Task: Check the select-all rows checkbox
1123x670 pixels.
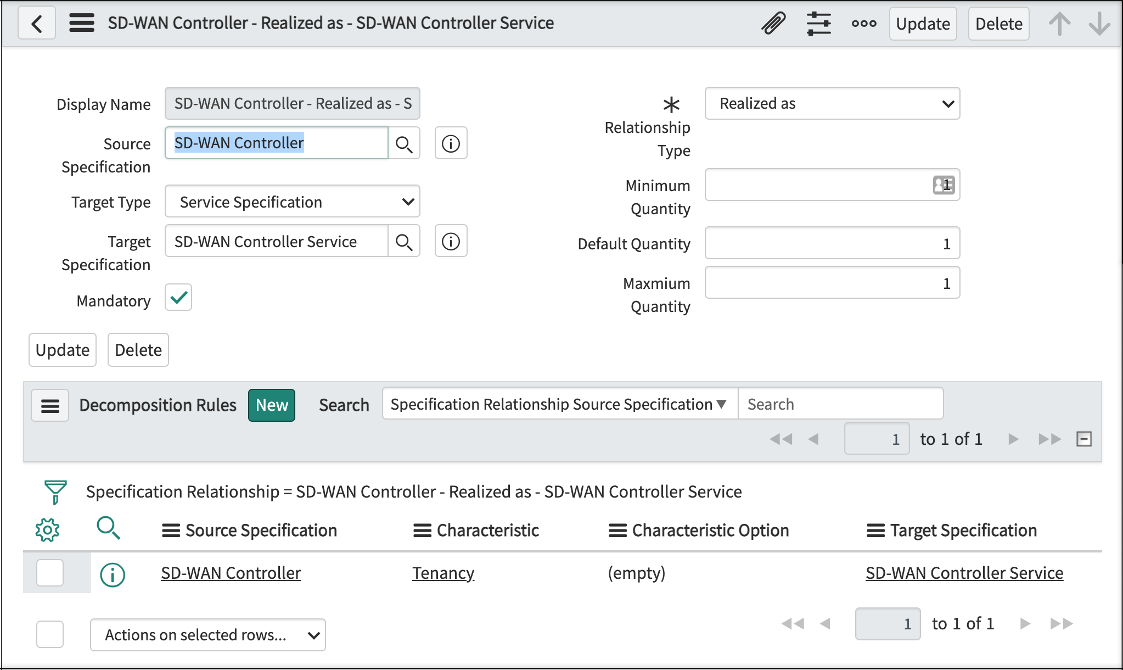Action: tap(50, 634)
